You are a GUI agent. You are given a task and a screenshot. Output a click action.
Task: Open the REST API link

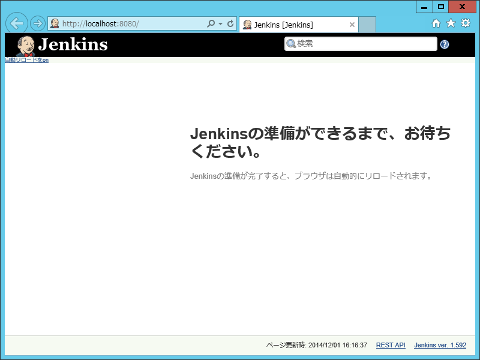pos(391,346)
